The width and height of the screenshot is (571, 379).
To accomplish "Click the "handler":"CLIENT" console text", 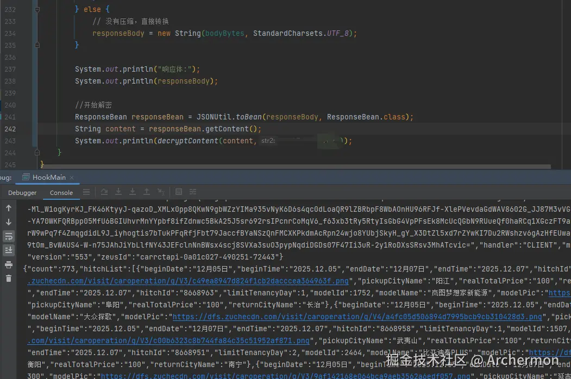I will click(517, 245).
